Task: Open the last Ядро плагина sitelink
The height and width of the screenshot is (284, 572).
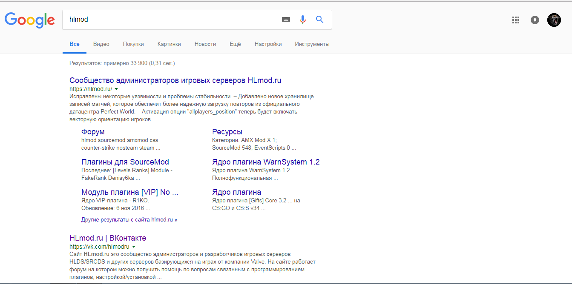Action: pos(237,192)
